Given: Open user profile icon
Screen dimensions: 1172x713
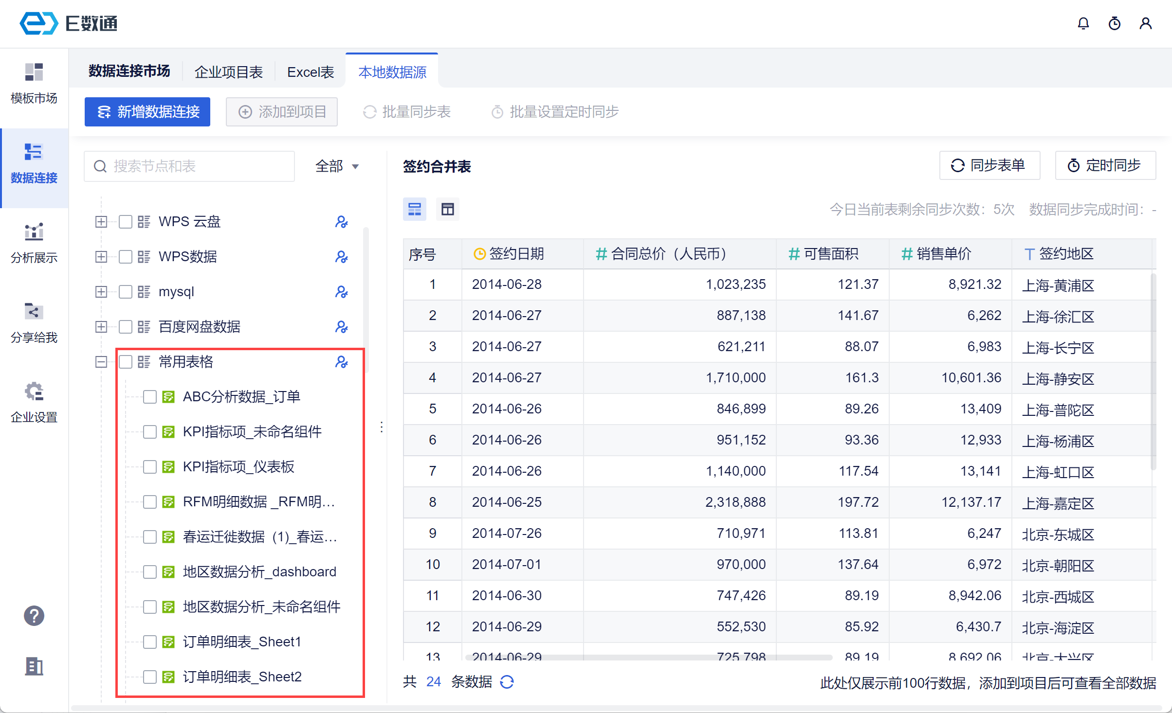Looking at the screenshot, I should coord(1145,23).
